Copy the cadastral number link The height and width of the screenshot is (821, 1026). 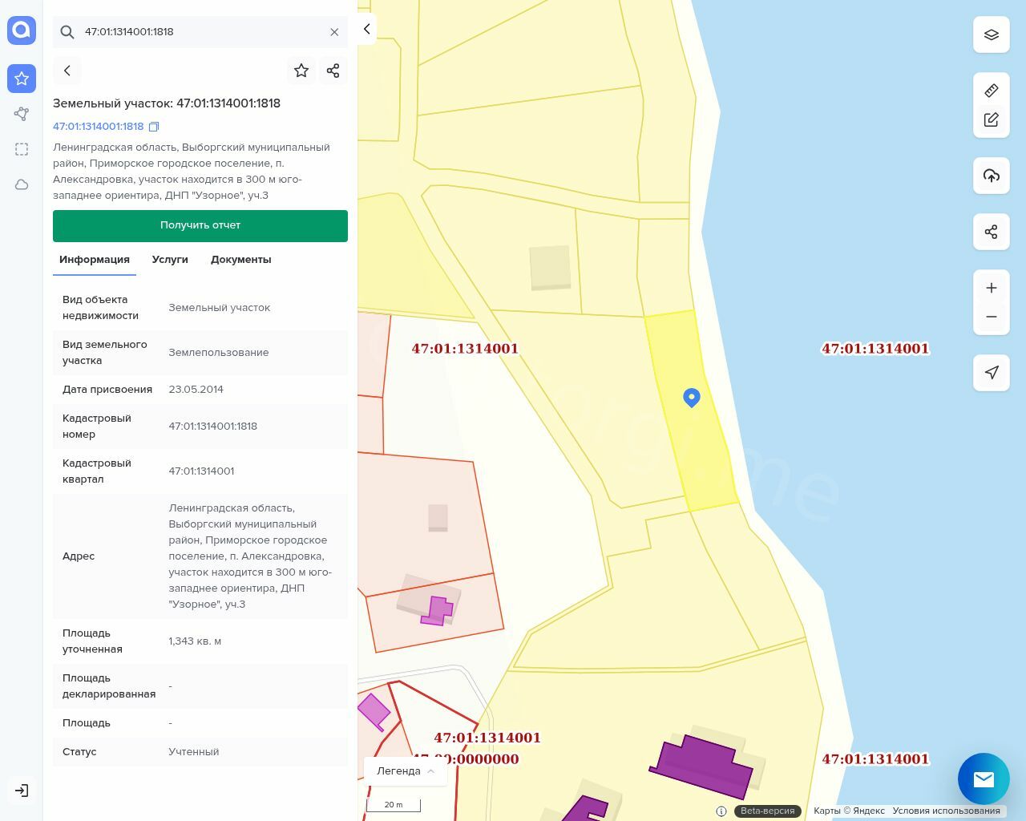tap(154, 127)
